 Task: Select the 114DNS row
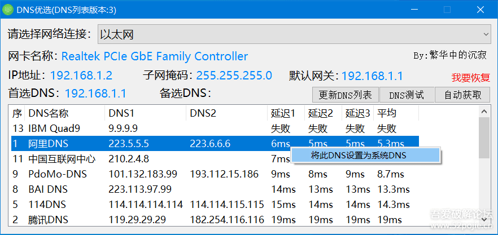215,205
